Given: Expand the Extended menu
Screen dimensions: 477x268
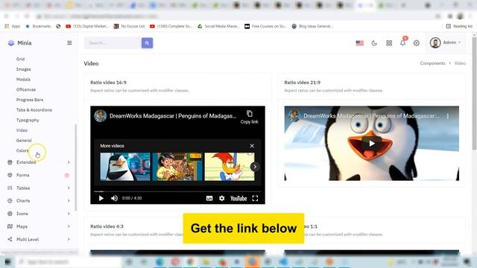Looking at the screenshot, I should 39,162.
